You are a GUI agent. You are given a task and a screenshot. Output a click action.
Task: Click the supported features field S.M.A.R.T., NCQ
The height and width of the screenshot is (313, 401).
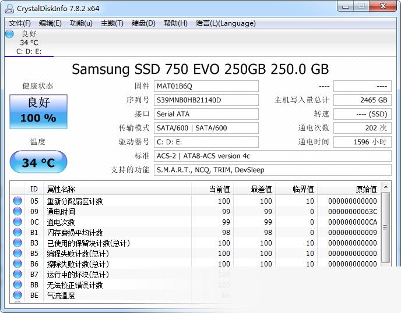click(x=273, y=170)
